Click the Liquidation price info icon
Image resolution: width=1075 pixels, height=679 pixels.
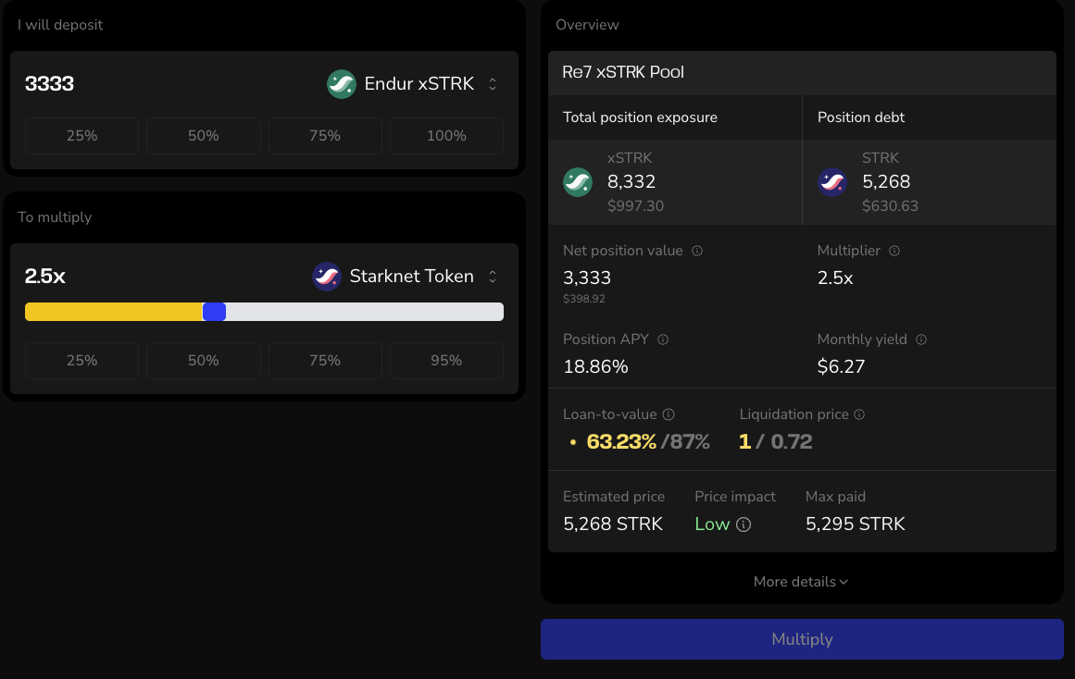pos(859,414)
